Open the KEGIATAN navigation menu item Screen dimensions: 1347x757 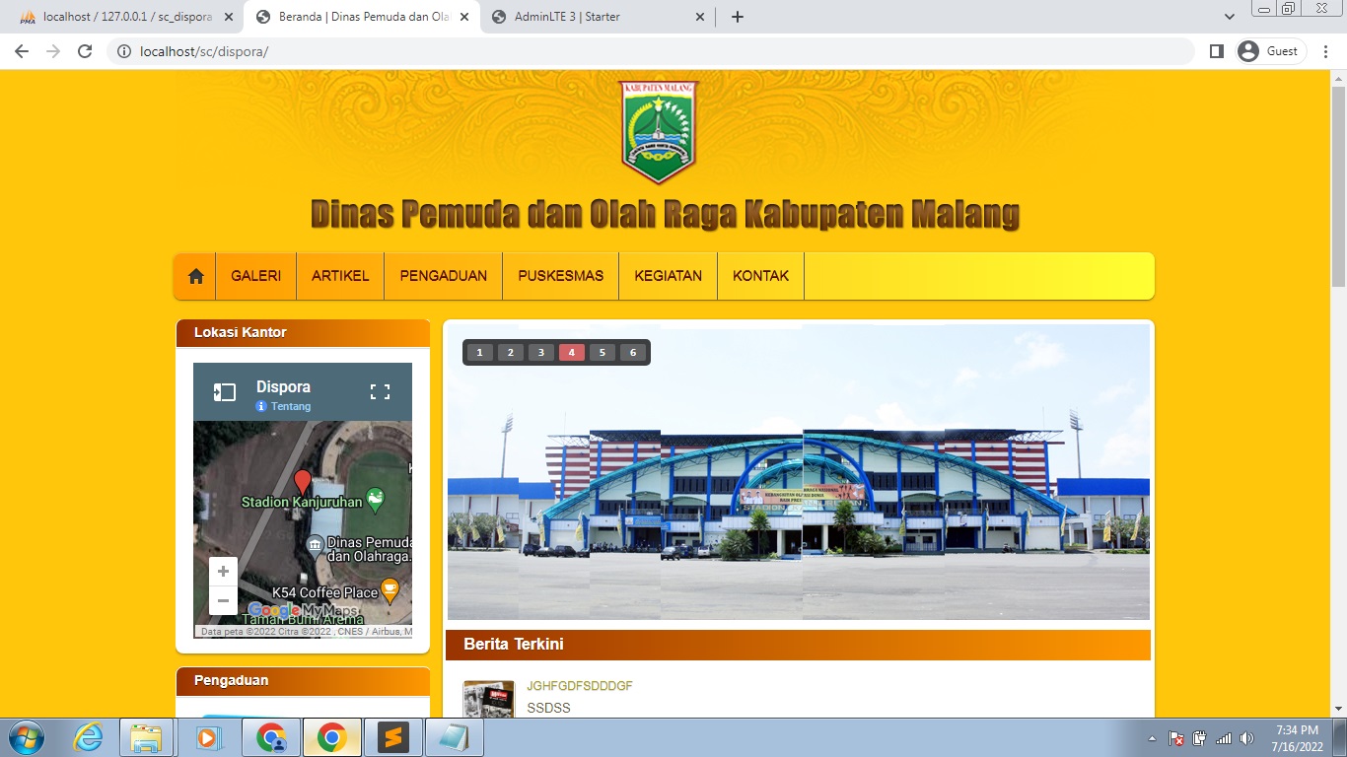(x=668, y=276)
